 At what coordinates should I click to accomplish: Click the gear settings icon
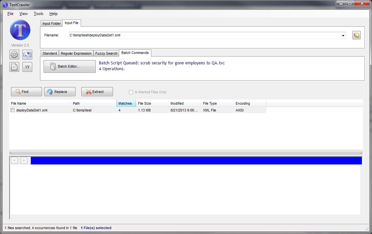tap(14, 54)
